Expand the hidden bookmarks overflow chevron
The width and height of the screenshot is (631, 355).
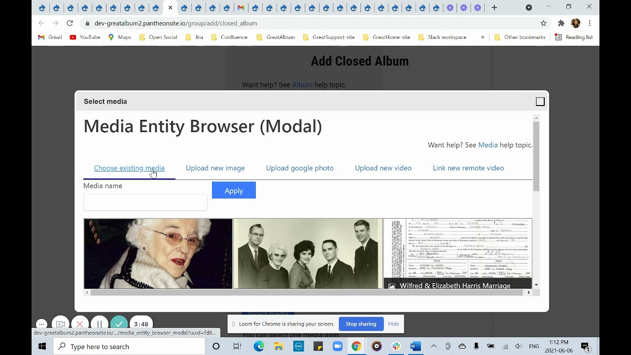(x=483, y=37)
